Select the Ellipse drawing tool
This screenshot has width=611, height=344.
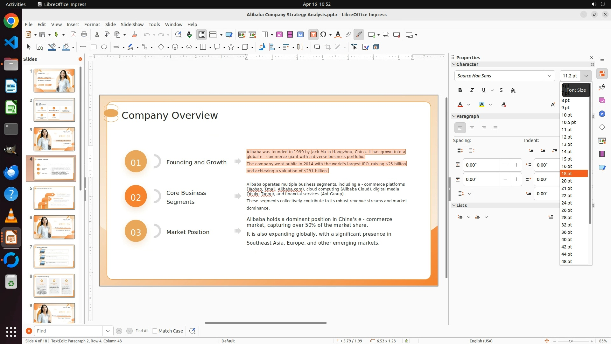[104, 47]
